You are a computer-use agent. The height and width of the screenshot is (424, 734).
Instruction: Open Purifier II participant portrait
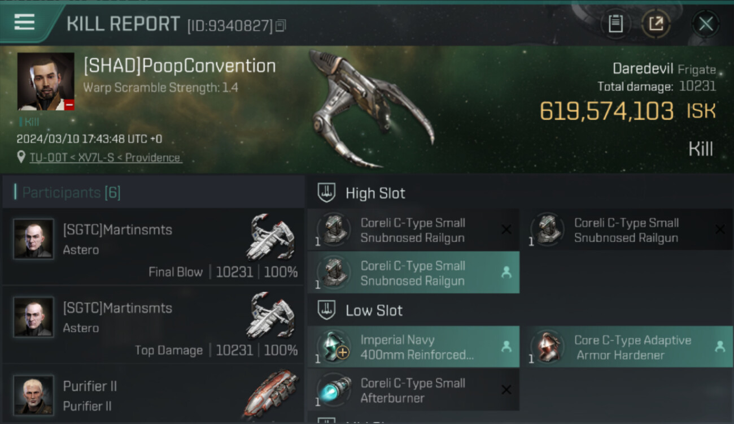point(34,395)
